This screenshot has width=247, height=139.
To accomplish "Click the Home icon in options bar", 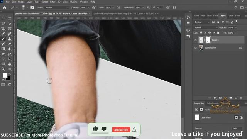I will pyautogui.click(x=5, y=8).
